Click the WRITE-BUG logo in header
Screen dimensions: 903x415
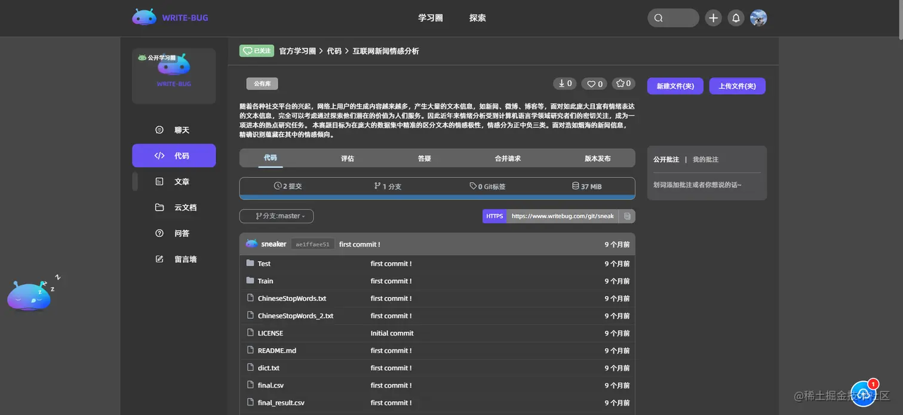point(170,18)
